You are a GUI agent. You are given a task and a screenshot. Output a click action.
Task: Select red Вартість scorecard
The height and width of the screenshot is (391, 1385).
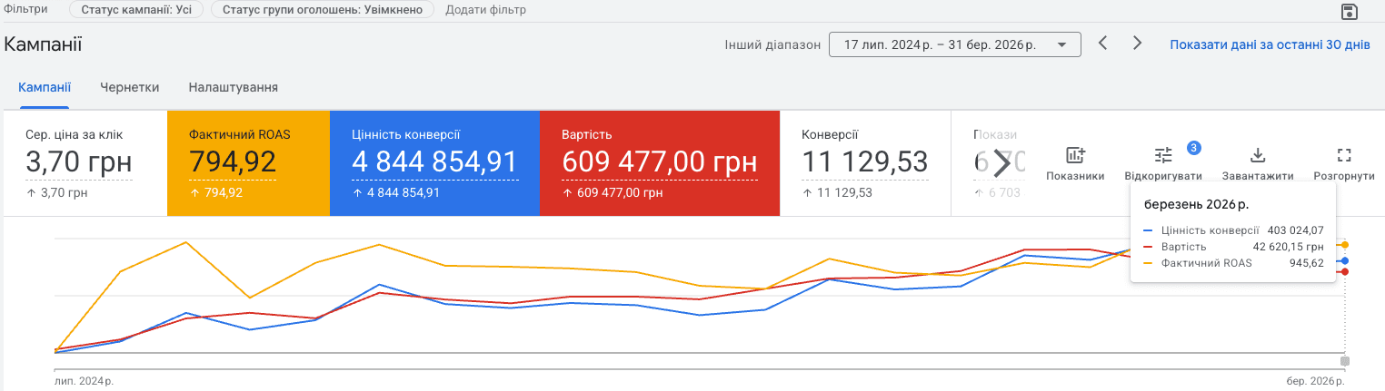(x=660, y=163)
